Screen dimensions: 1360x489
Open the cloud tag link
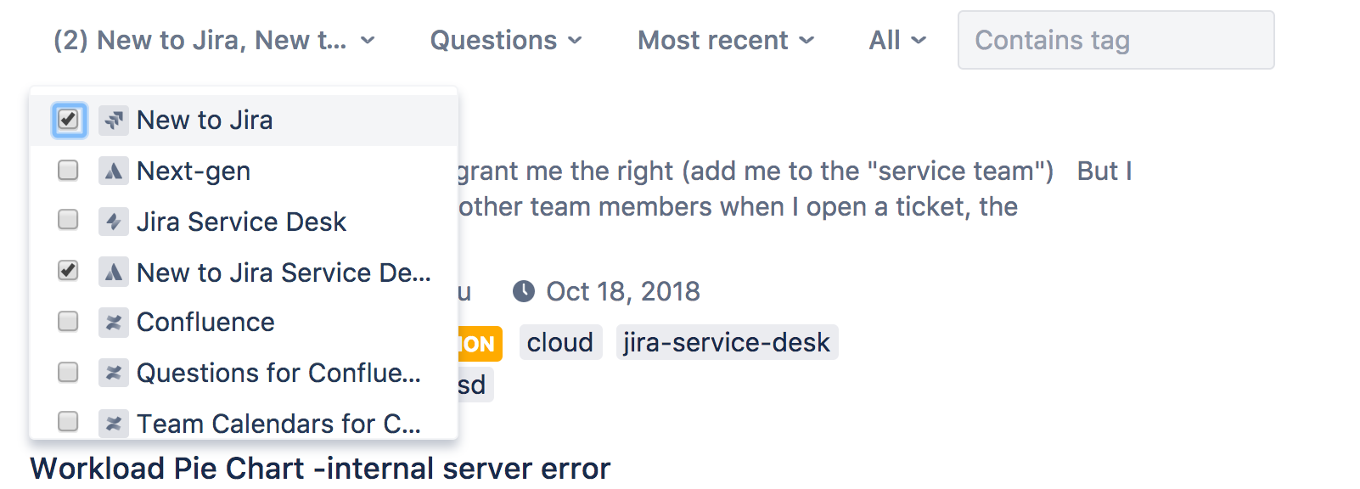(560, 342)
